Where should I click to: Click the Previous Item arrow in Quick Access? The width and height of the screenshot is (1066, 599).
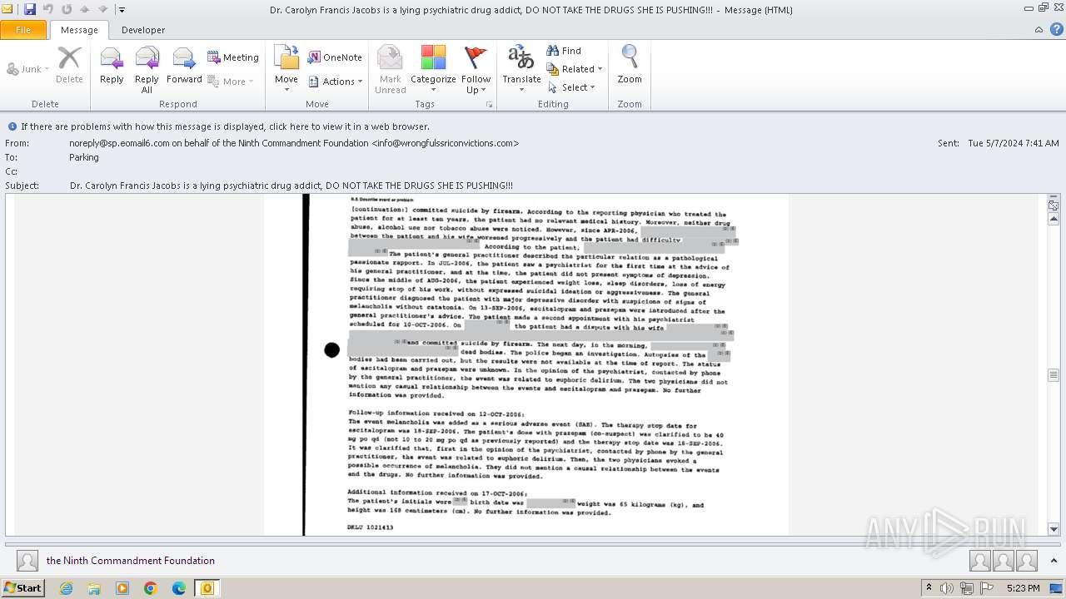point(85,9)
